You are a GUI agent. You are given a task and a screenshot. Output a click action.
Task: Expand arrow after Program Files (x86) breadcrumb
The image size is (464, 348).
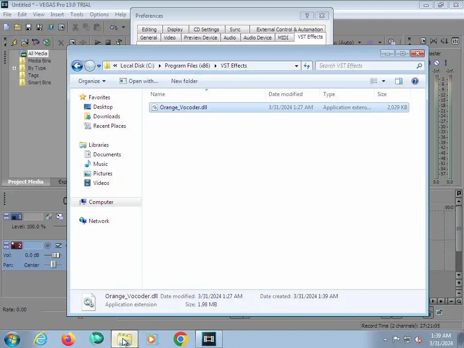(x=215, y=66)
